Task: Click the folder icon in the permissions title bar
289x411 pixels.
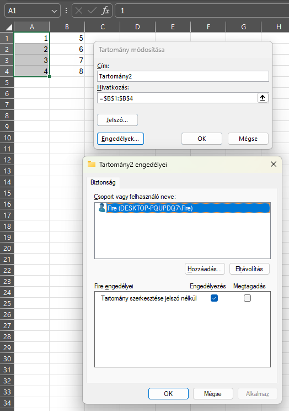Action: [x=92, y=164]
